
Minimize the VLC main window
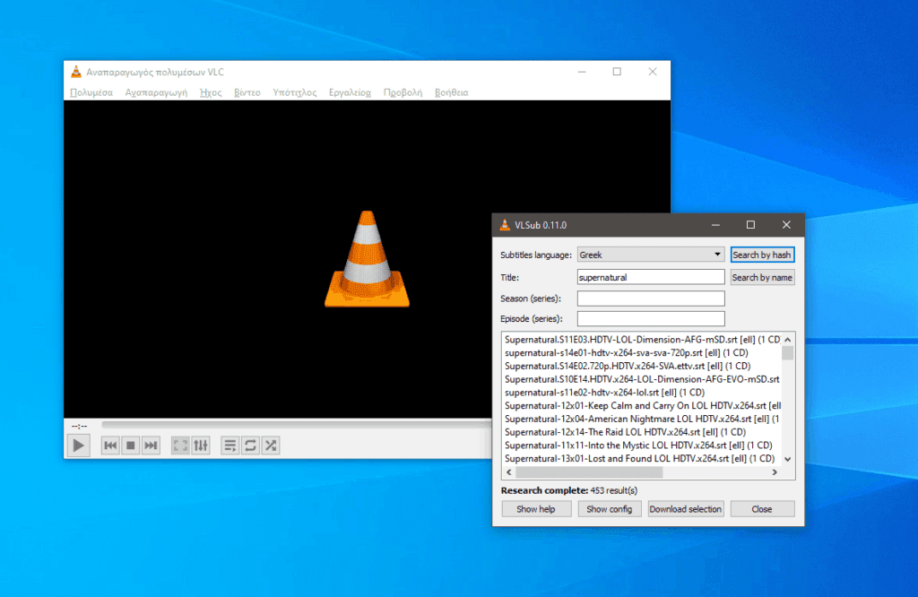point(582,72)
